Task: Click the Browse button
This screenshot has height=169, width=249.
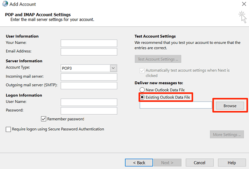Action: (230, 106)
